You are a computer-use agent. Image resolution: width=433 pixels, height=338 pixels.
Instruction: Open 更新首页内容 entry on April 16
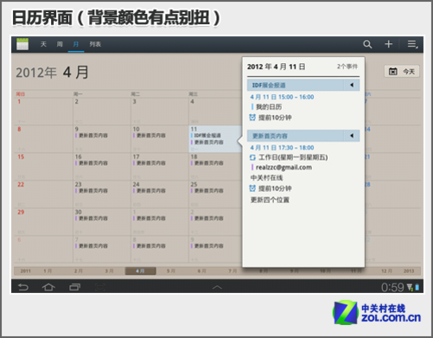(92, 163)
